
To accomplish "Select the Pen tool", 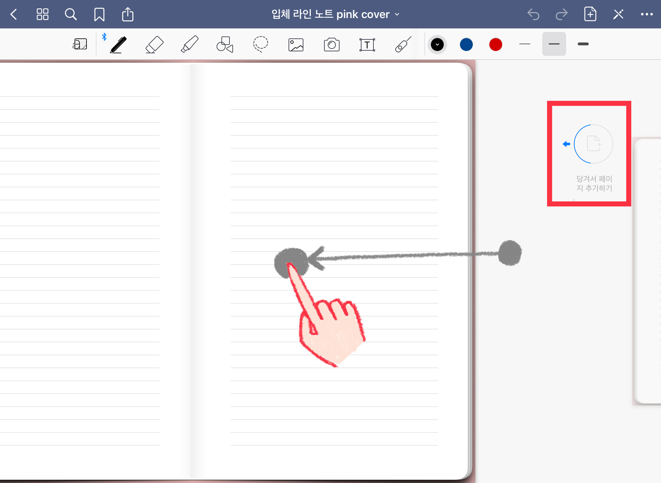I will tap(118, 45).
